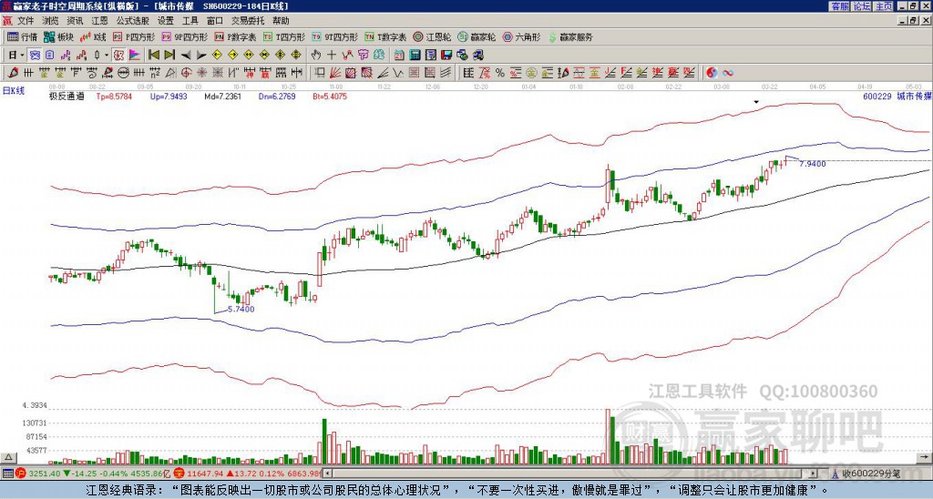Screen dimensions: 933x499
Task: Open the T四方形 tool
Action: coord(284,36)
